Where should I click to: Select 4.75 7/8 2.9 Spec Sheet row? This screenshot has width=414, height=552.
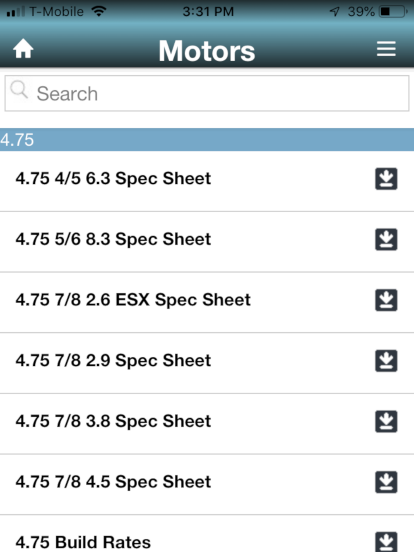(x=207, y=363)
